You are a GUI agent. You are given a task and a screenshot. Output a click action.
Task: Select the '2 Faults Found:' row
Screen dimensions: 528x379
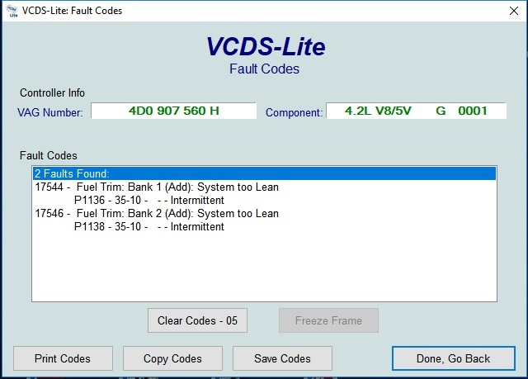(x=264, y=173)
